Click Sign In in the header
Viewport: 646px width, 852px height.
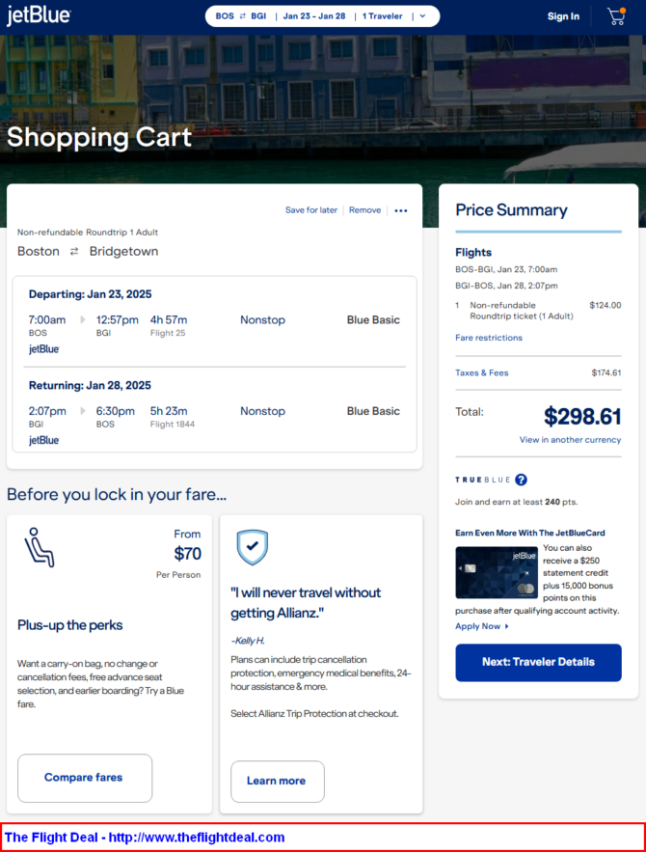tap(563, 16)
